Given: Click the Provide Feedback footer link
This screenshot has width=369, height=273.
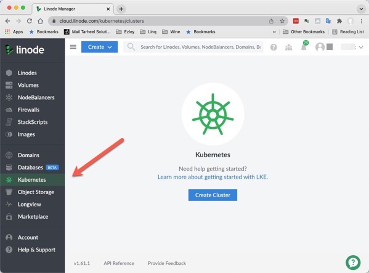Looking at the screenshot, I should point(167,263).
